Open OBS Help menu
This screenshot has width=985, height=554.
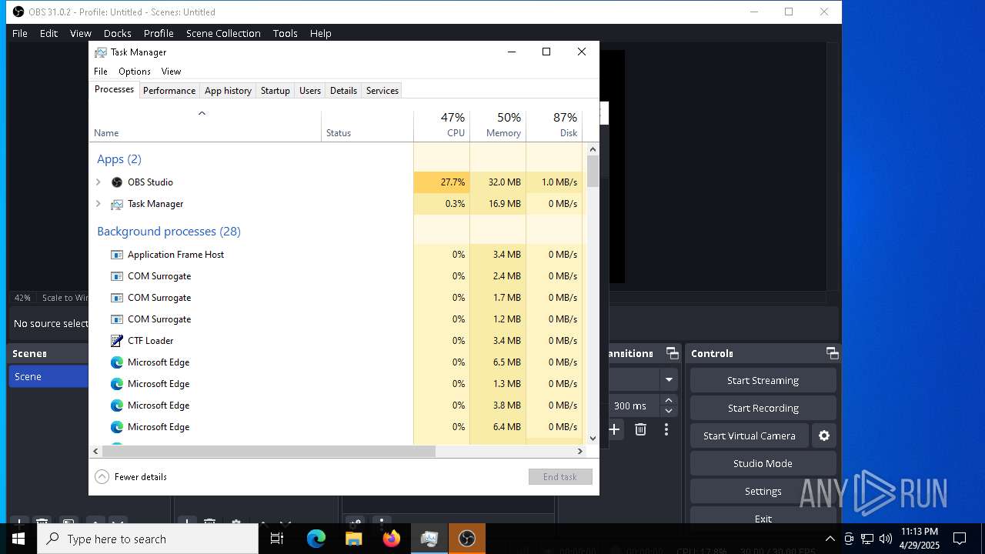tap(320, 33)
